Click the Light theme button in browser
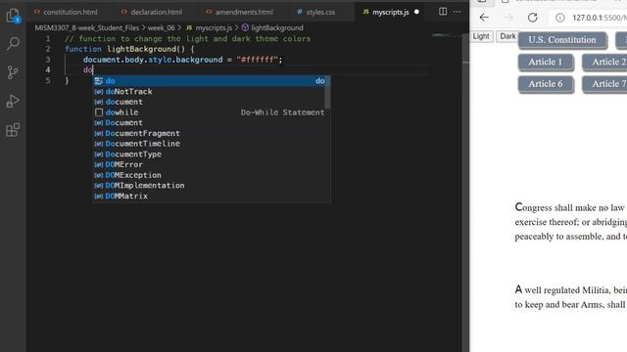627x352 pixels. tap(481, 36)
